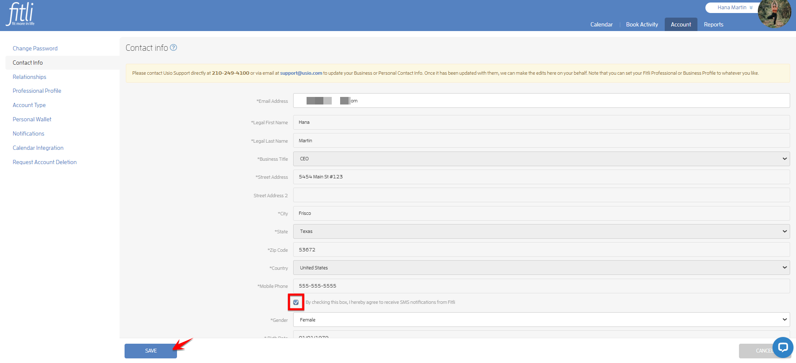Image resolution: width=796 pixels, height=363 pixels.
Task: Open the live chat bubble icon
Action: point(783,347)
